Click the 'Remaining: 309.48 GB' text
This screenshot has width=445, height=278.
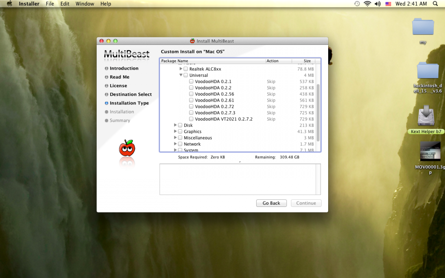pyautogui.click(x=277, y=157)
